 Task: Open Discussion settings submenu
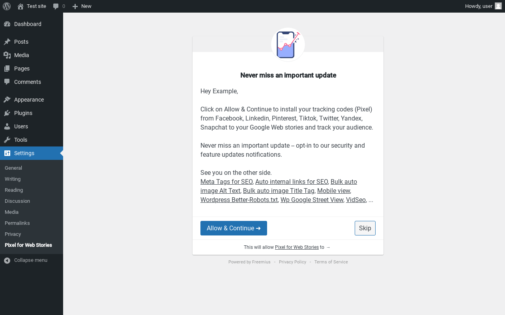tap(32, 201)
